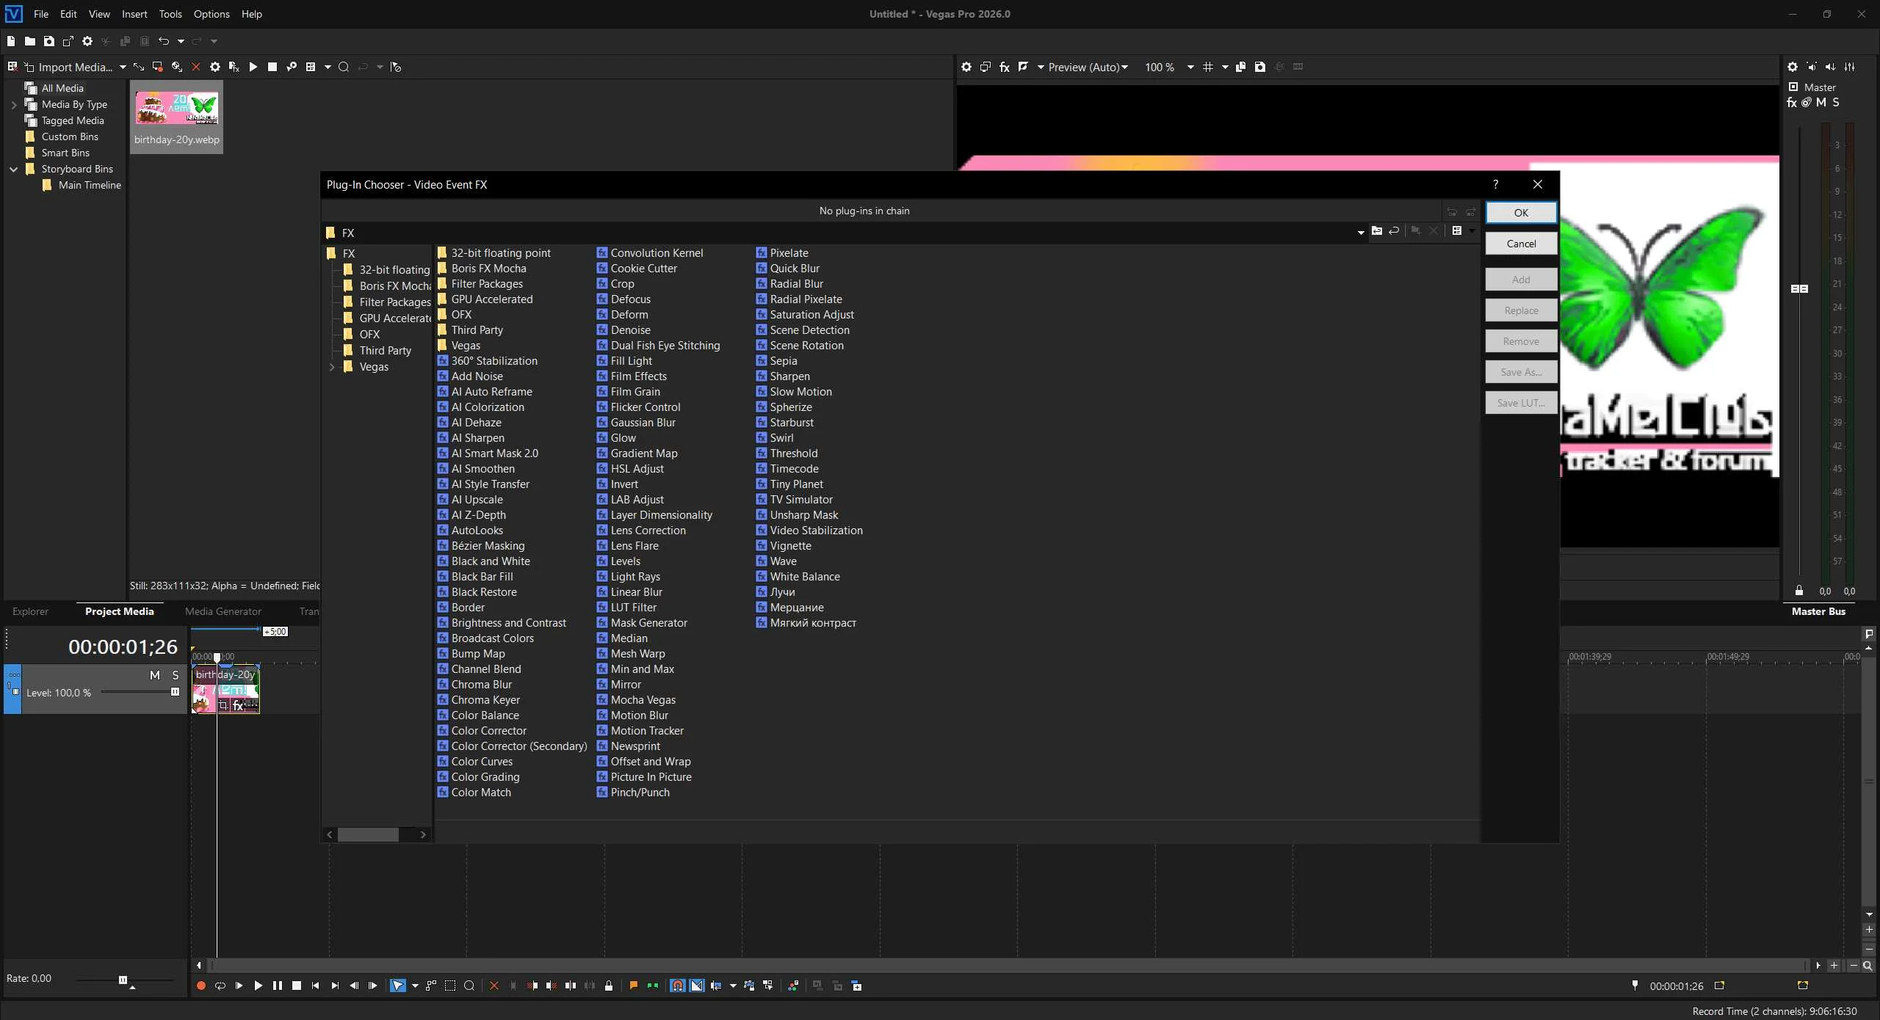Click the Get Media from Web icon
The width and height of the screenshot is (1880, 1020).
click(x=176, y=67)
